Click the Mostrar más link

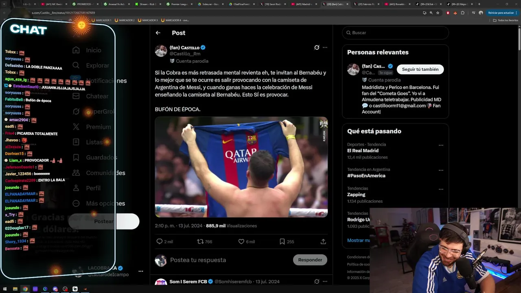(x=358, y=241)
